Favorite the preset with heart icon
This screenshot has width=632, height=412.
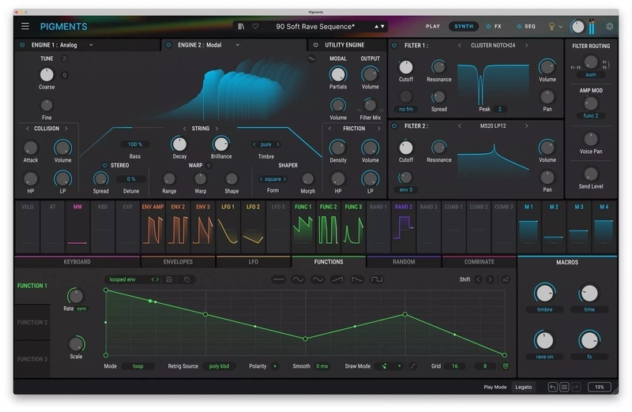click(255, 26)
